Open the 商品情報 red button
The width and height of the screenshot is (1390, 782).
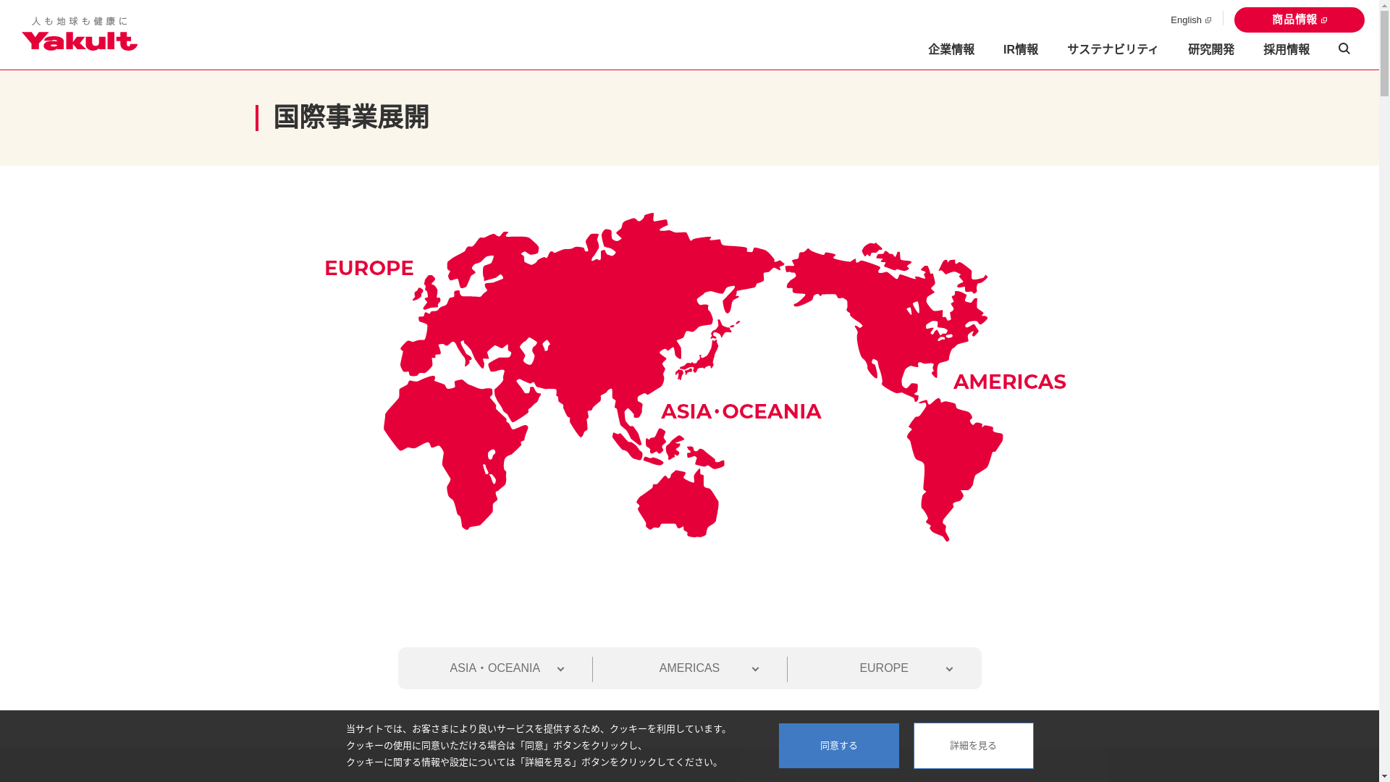pyautogui.click(x=1299, y=20)
